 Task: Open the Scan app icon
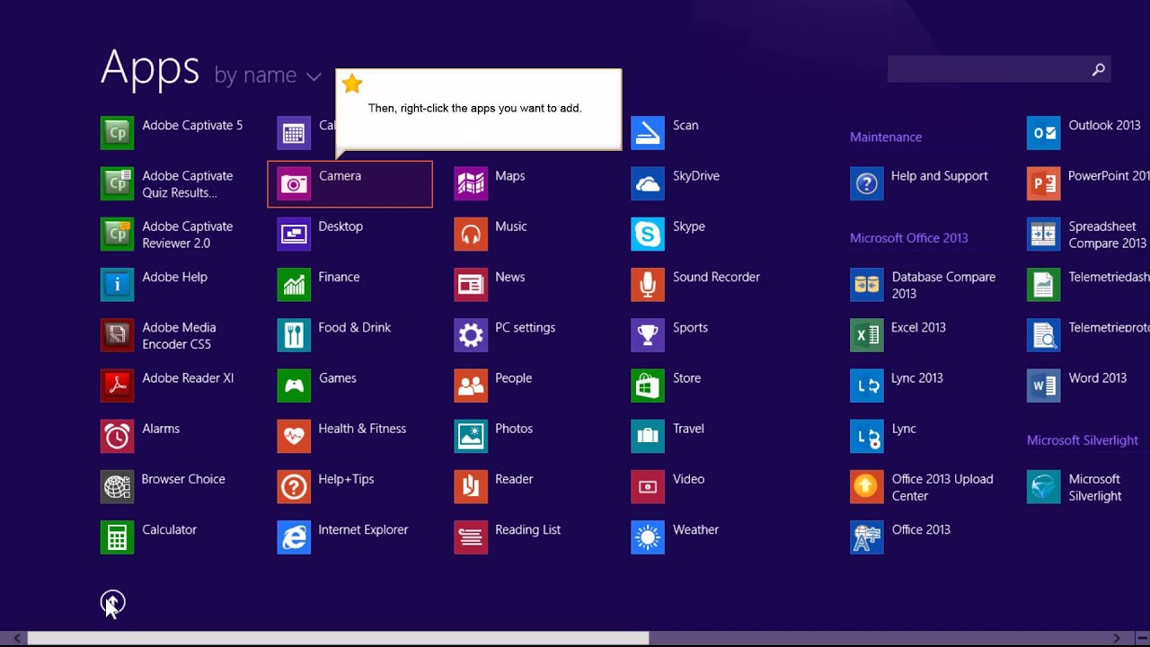[x=648, y=133]
